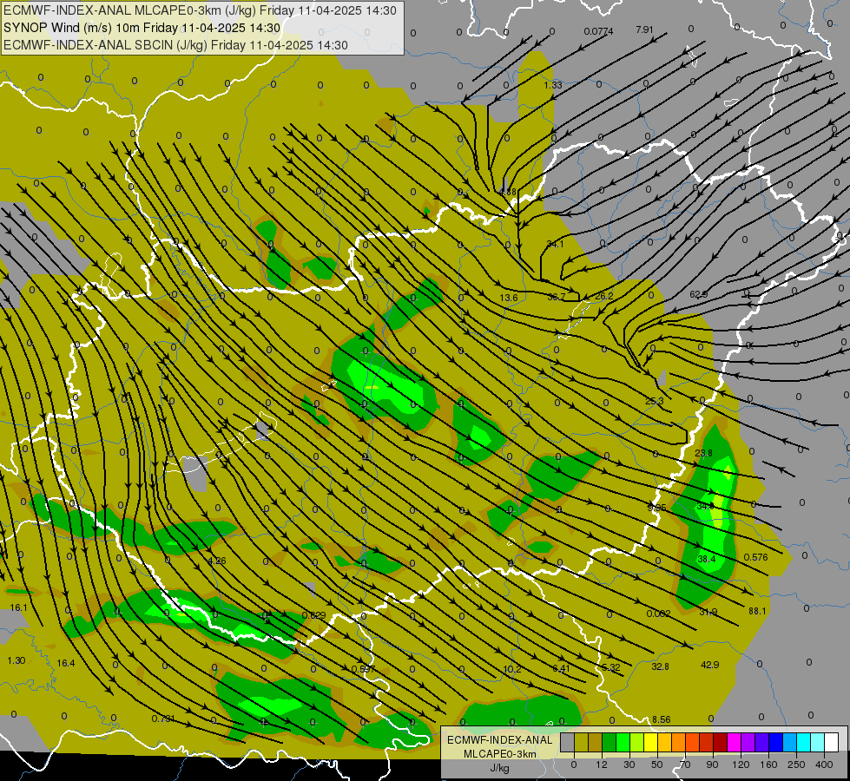Click the map value 16.1
Viewport: 850px width, 781px height.
(x=18, y=607)
